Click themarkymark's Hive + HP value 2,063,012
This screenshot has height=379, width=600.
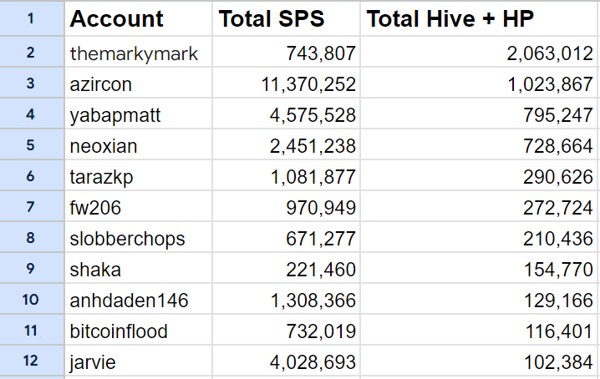coord(552,54)
